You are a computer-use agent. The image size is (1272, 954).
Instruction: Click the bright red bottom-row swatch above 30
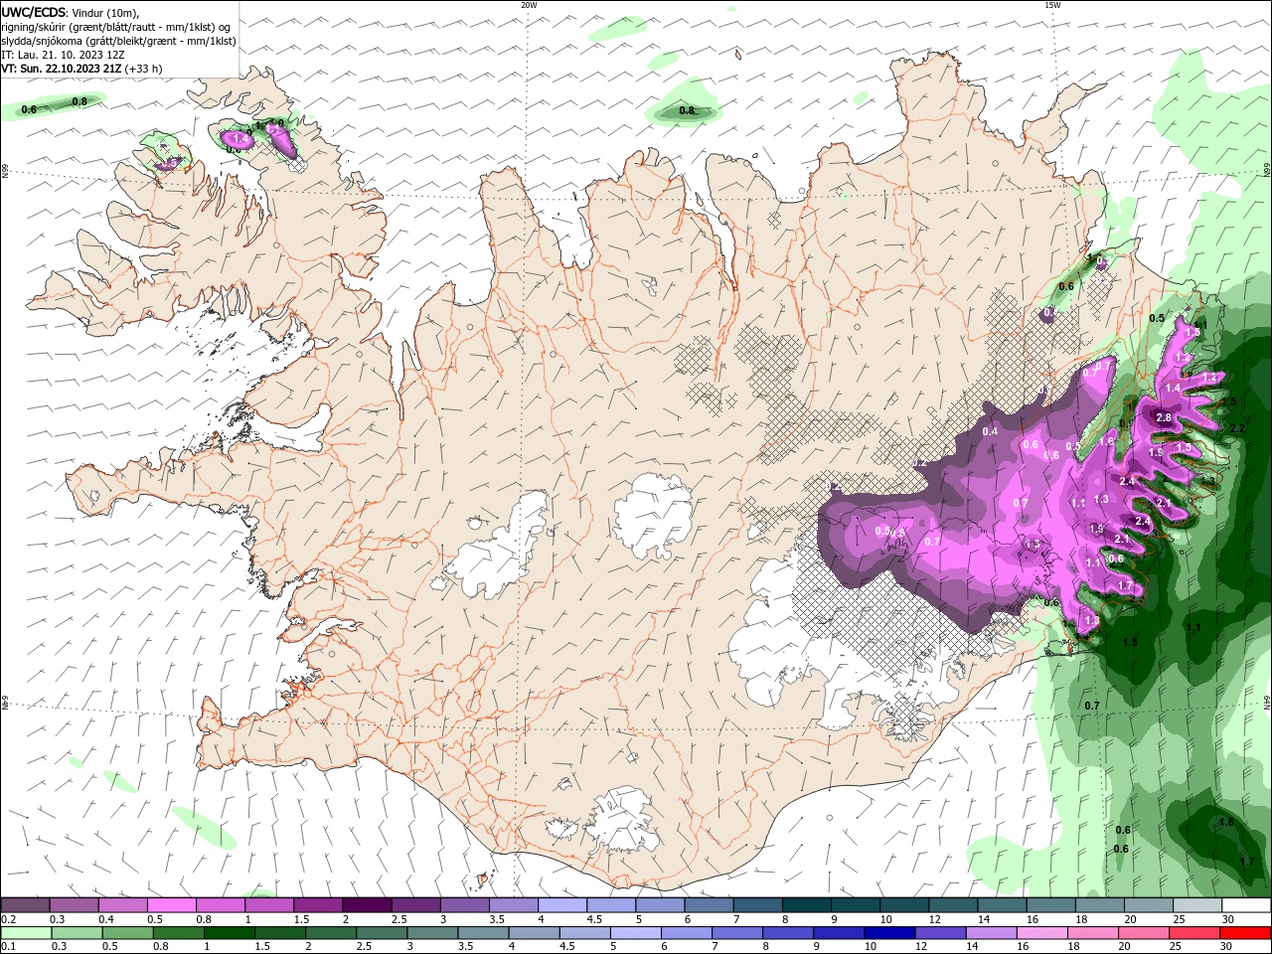pos(1245,933)
